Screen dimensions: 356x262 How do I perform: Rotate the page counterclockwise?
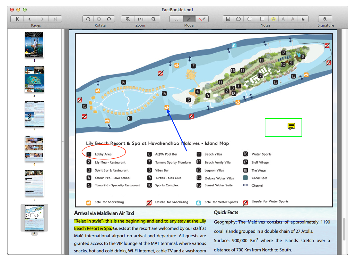coord(88,19)
